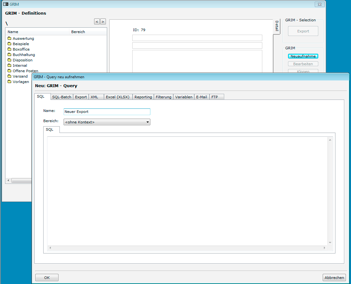
Task: Select the FTP tab
Action: coord(215,97)
